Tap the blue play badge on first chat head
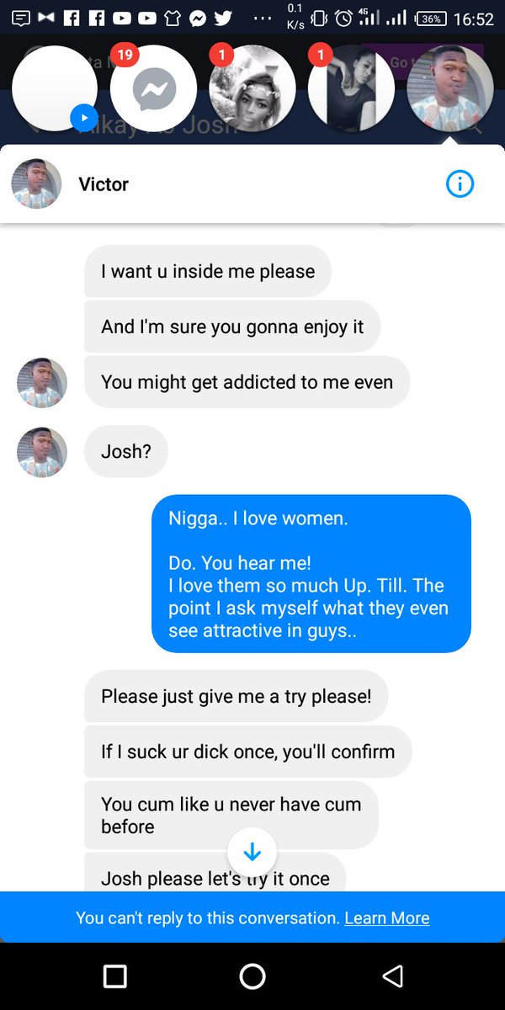Screen dimensions: 505x1010 coord(84,118)
